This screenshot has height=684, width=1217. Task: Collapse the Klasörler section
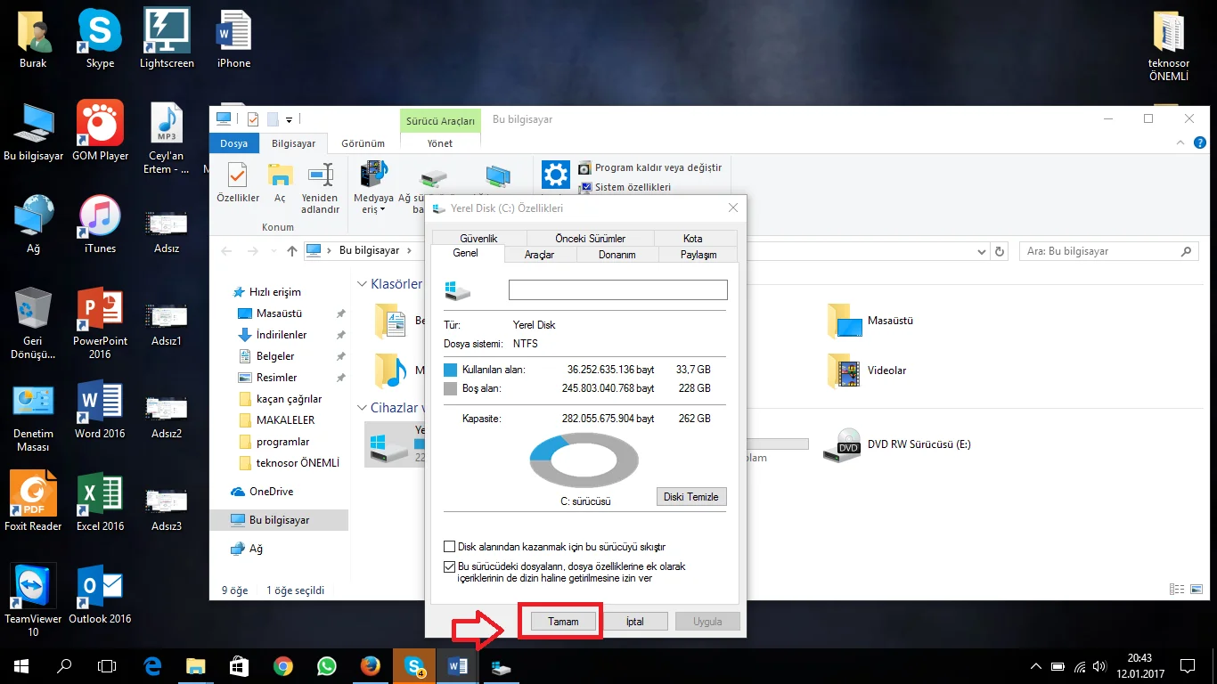click(x=363, y=284)
